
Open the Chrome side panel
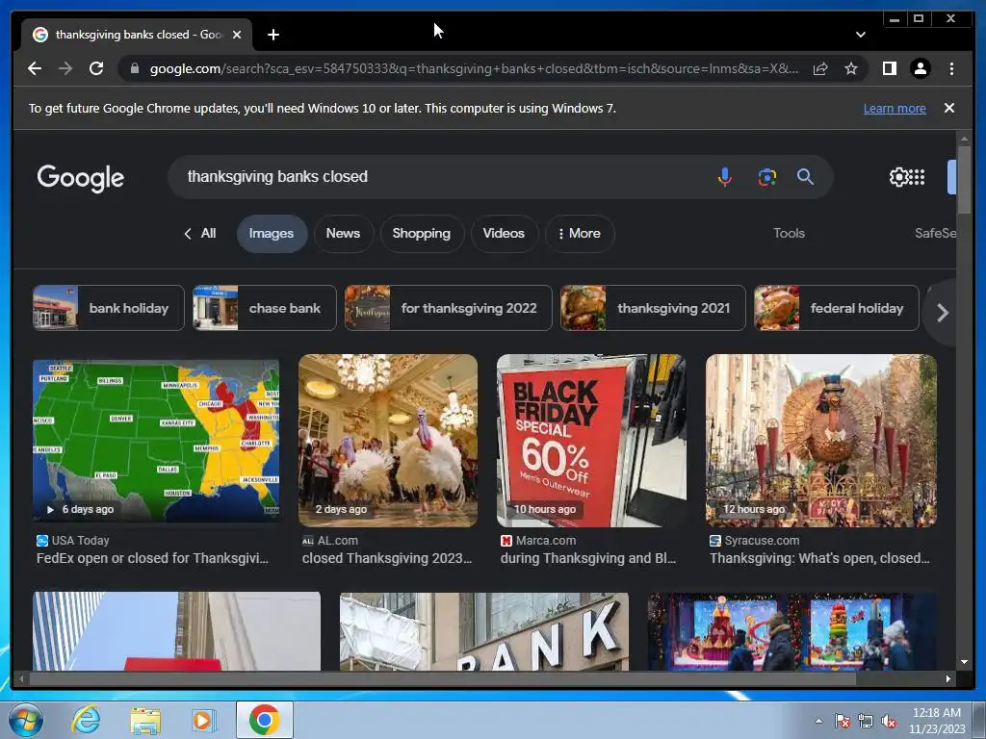889,68
